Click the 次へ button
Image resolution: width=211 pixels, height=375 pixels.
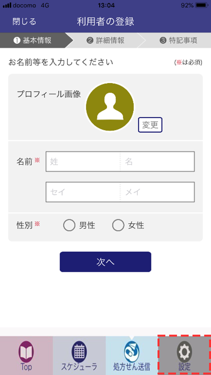click(105, 262)
